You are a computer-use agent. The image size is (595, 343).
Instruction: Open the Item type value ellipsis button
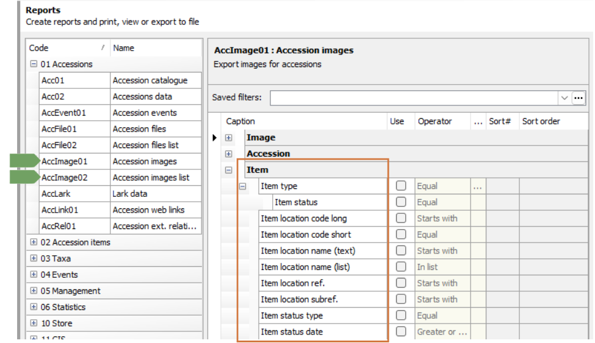click(x=478, y=186)
